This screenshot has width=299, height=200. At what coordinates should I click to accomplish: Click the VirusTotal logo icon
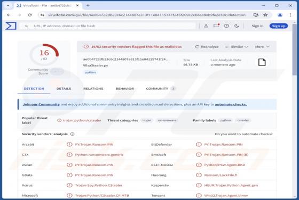(11, 26)
